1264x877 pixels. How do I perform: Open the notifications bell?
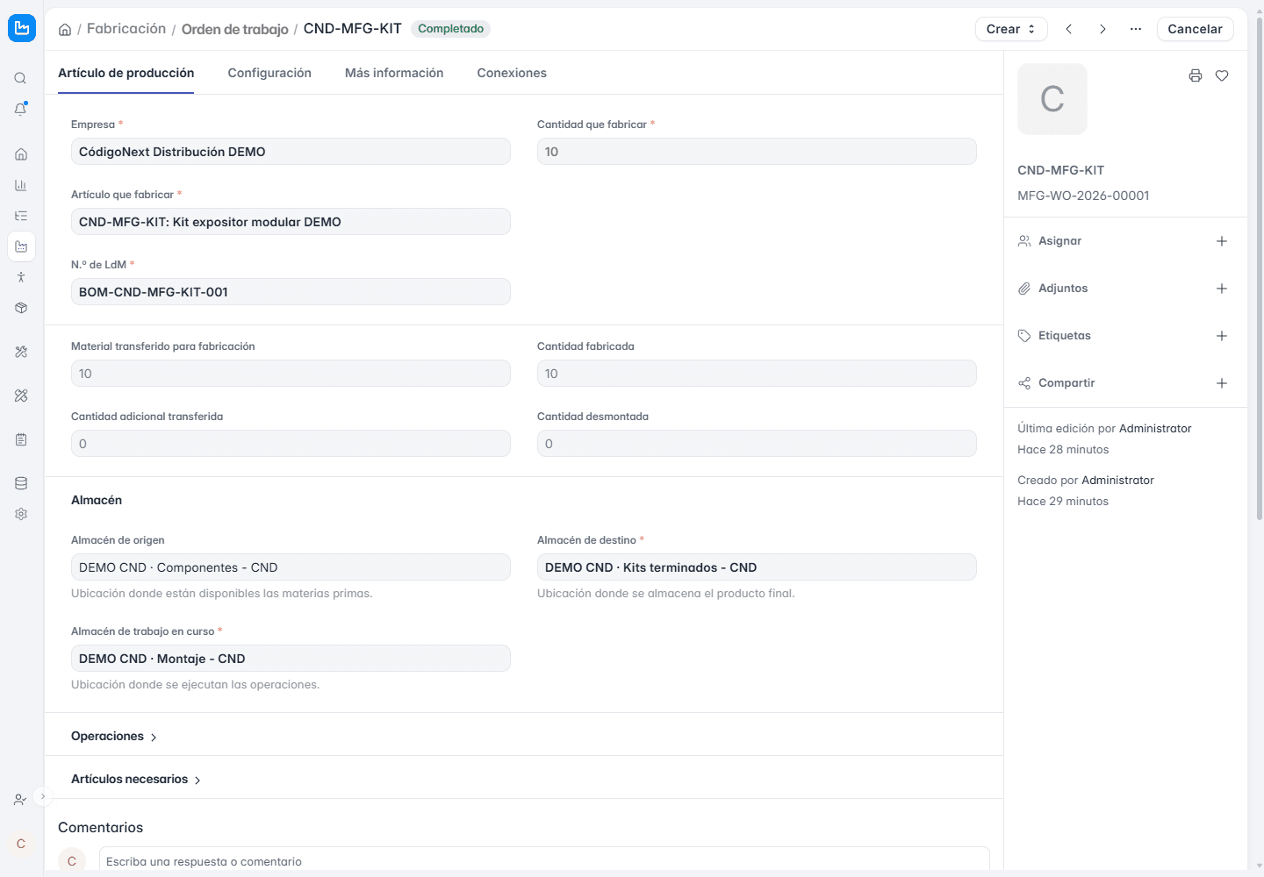click(21, 110)
